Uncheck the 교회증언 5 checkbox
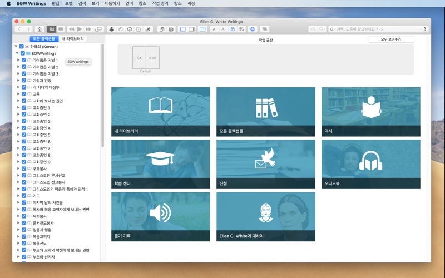 pyautogui.click(x=24, y=135)
